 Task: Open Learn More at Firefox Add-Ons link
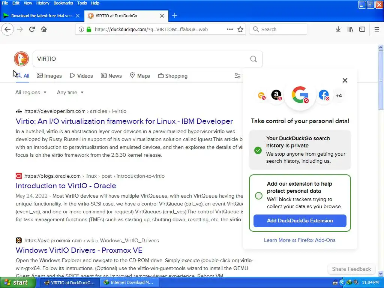300,240
